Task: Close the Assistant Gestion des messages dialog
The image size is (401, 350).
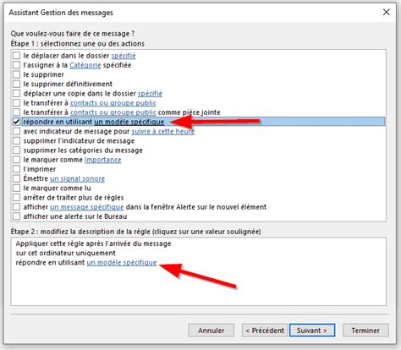Action: click(x=387, y=12)
